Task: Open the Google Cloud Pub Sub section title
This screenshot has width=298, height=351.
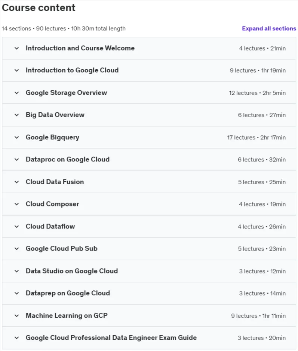Action: (61, 248)
